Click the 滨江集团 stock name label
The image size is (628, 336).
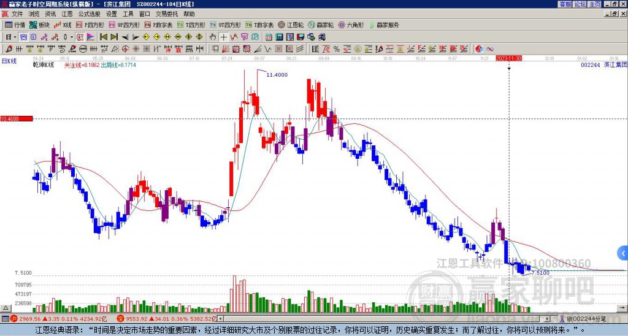pyautogui.click(x=616, y=64)
